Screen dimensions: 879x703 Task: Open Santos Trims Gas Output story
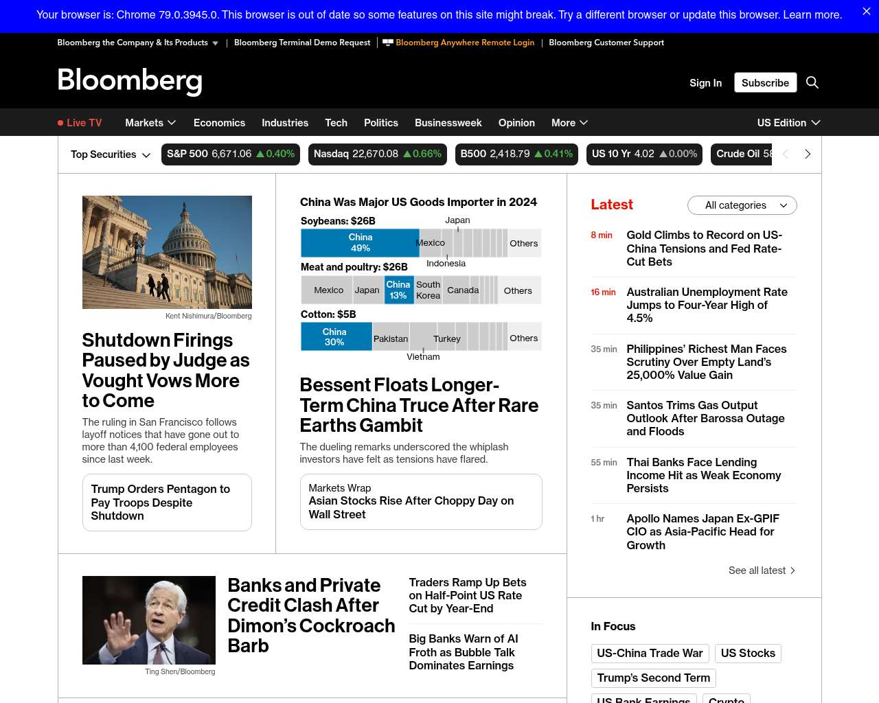pyautogui.click(x=705, y=418)
